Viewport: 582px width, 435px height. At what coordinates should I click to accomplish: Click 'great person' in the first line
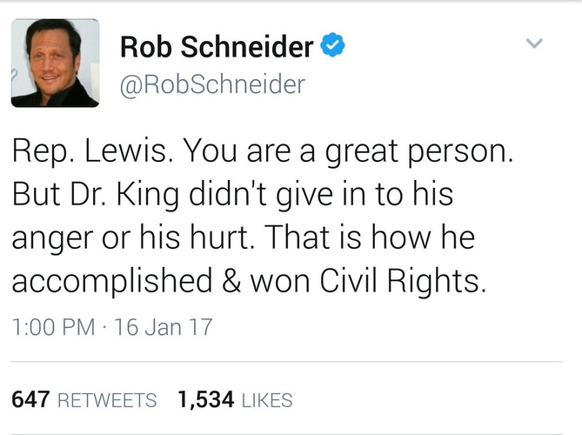pos(418,152)
